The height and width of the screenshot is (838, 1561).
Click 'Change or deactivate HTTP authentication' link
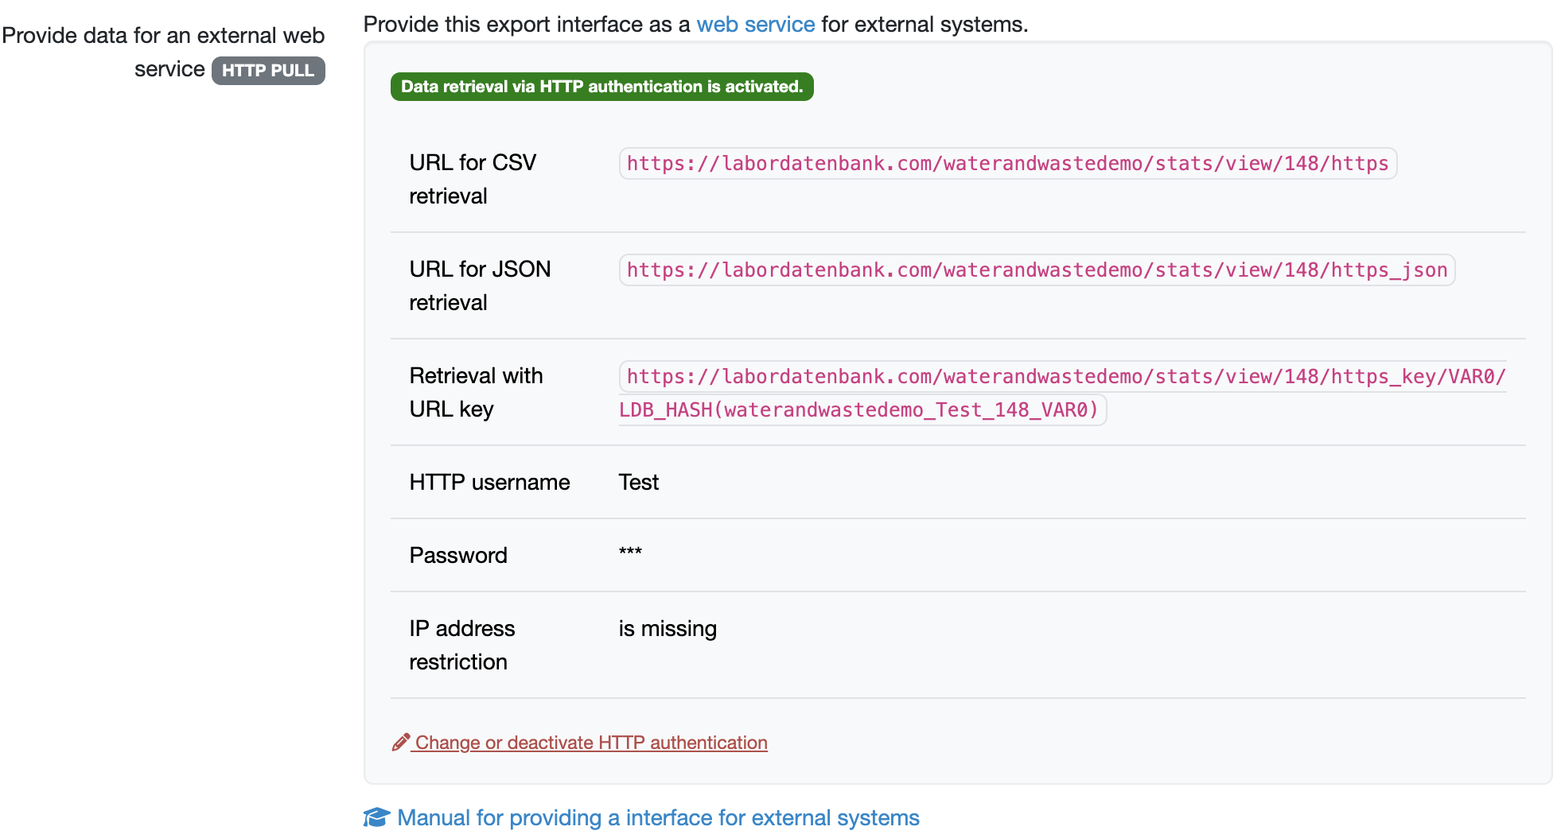coord(590,743)
